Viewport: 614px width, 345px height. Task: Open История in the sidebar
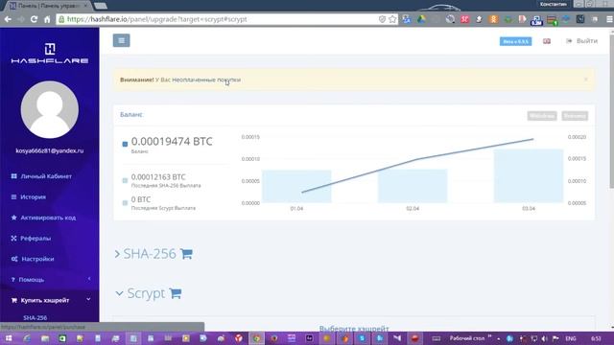point(33,197)
